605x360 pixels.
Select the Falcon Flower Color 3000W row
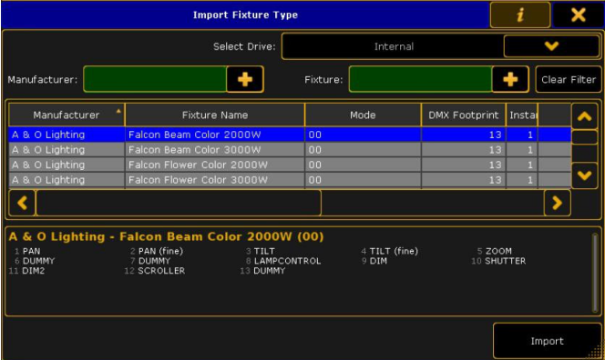pos(290,180)
